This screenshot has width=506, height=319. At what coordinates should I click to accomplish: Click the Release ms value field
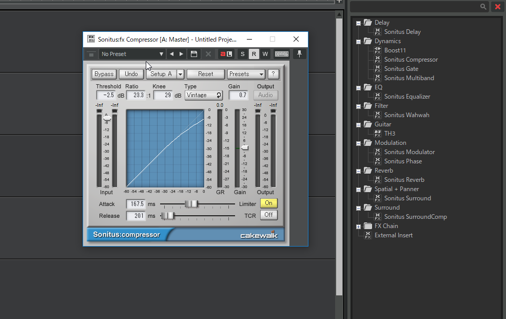click(x=136, y=216)
